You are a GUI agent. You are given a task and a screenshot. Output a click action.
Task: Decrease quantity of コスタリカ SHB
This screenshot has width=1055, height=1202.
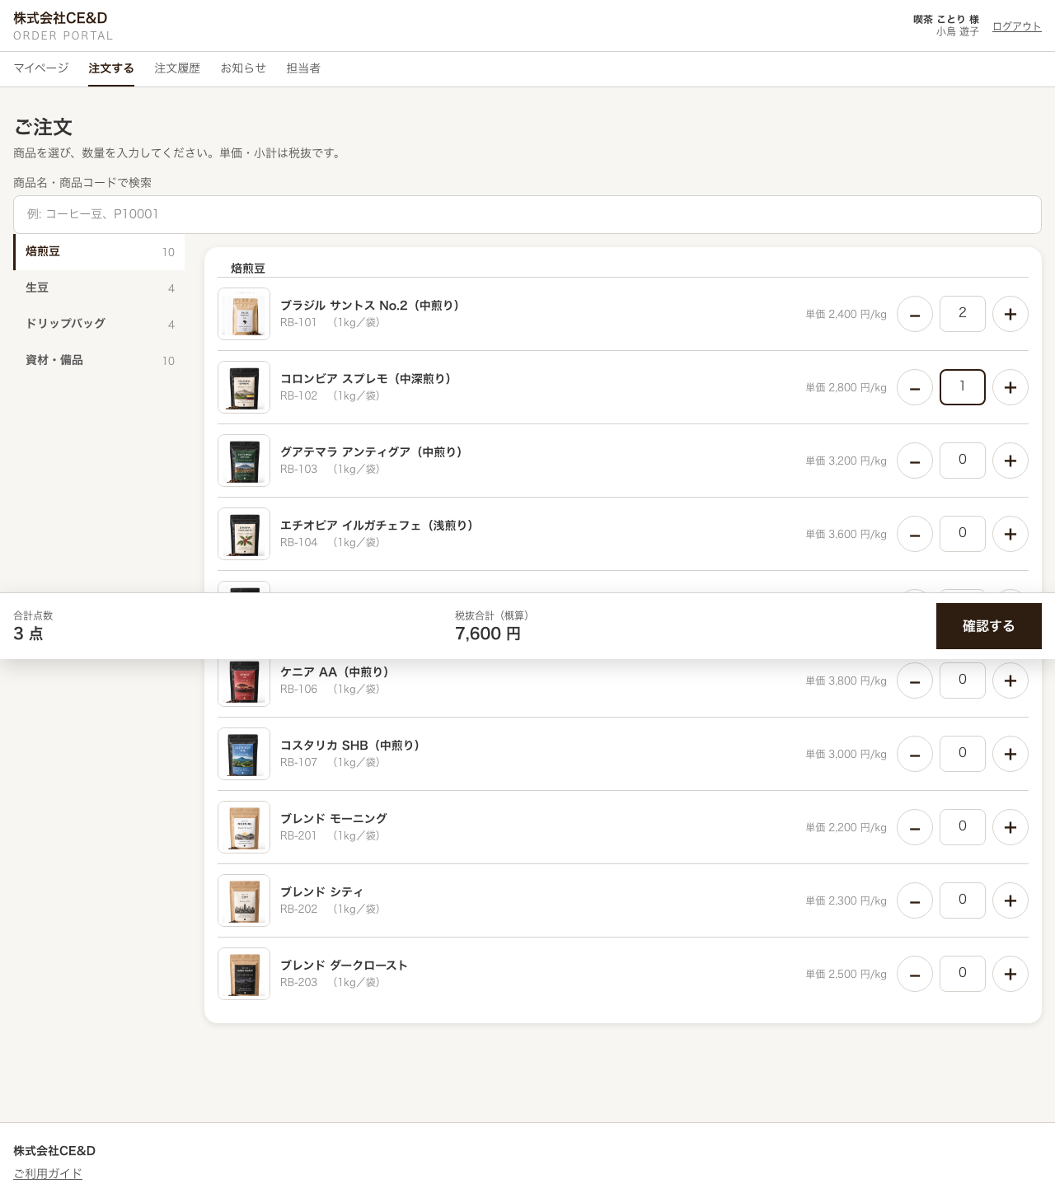915,754
